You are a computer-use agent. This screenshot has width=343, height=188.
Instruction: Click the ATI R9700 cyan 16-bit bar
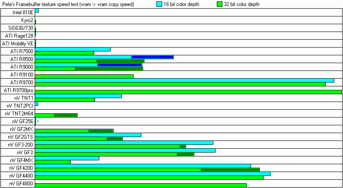coord(185,80)
